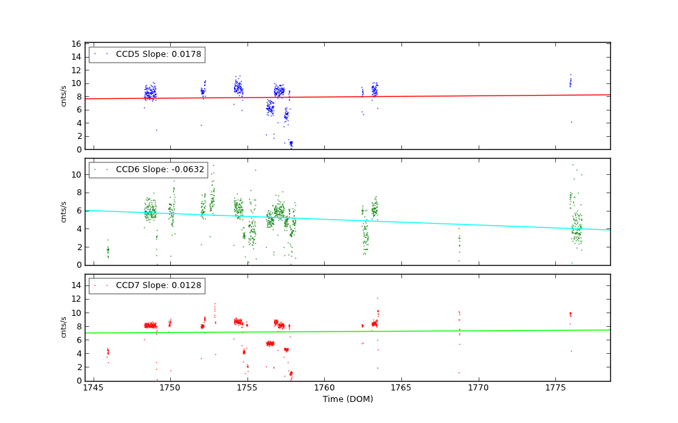The height and width of the screenshot is (423, 678).
Task: Click the 14 tick label on the CCD7 y-axis
Action: point(77,285)
